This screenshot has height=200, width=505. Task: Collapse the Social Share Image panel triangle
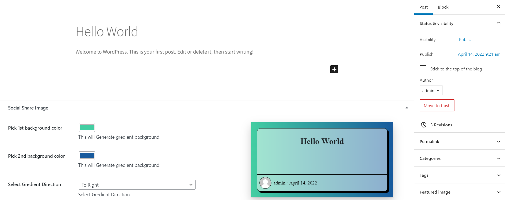point(407,108)
